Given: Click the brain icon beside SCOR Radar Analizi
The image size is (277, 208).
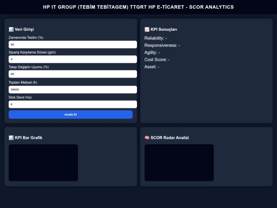Looking at the screenshot, I should click(147, 138).
